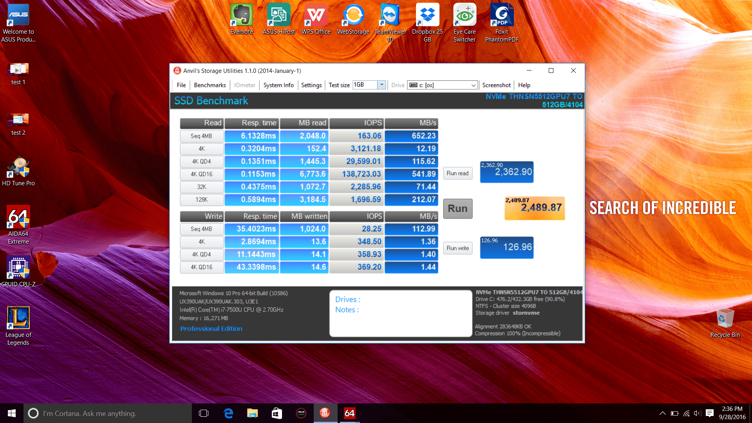
Task: Show hidden system tray icons chevron
Action: [663, 413]
